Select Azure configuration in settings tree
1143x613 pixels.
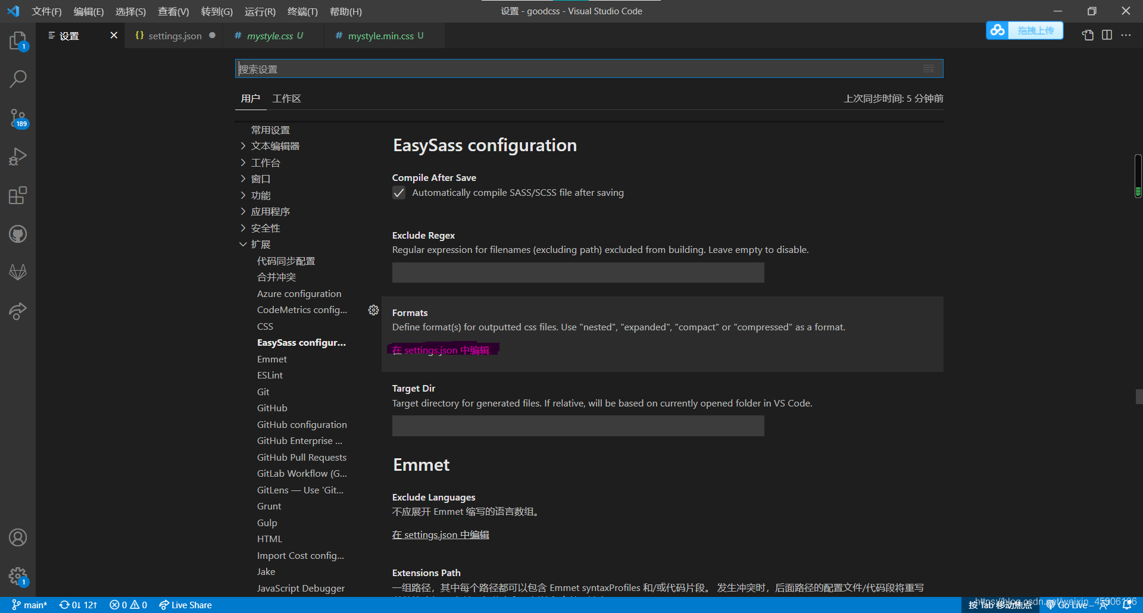tap(299, 293)
